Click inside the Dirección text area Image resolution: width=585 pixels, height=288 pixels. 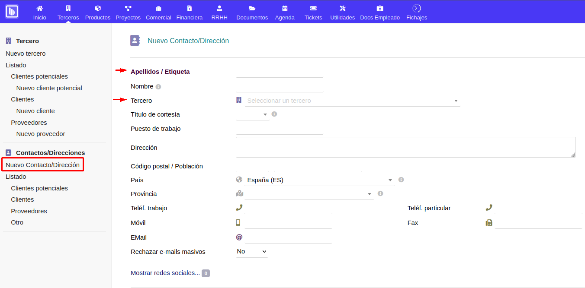405,147
